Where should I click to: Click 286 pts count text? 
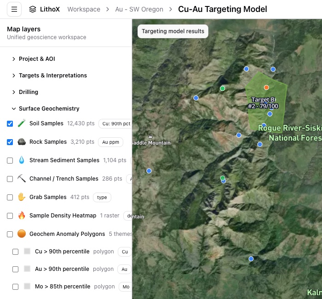coord(112,179)
